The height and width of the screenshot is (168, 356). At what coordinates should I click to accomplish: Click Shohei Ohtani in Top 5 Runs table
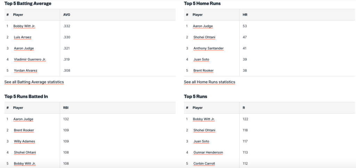click(204, 130)
